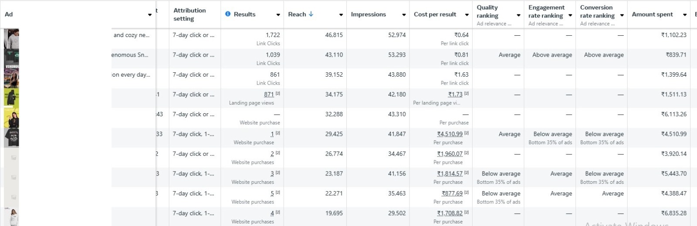Click the underlined ₹1,814.57 cost per purchase
The width and height of the screenshot is (697, 226).
[x=450, y=173]
